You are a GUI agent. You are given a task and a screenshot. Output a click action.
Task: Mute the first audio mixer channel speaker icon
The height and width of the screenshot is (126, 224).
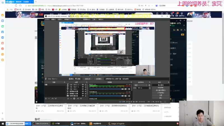(126, 89)
